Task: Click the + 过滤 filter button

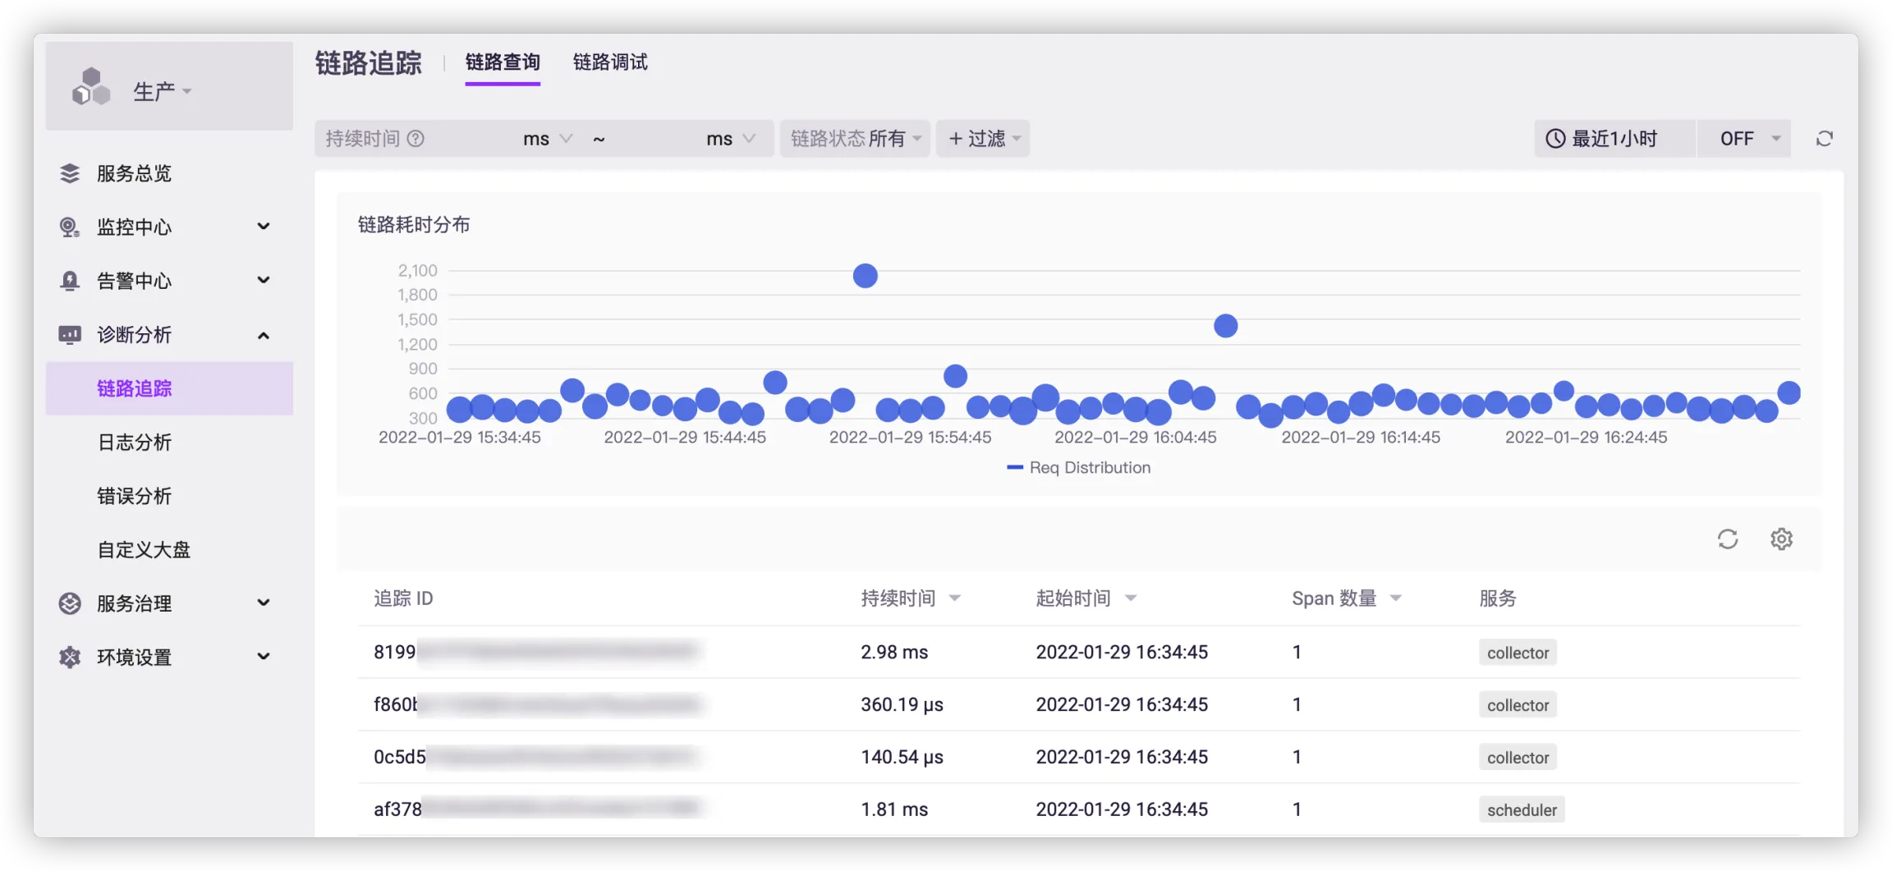Action: (983, 139)
